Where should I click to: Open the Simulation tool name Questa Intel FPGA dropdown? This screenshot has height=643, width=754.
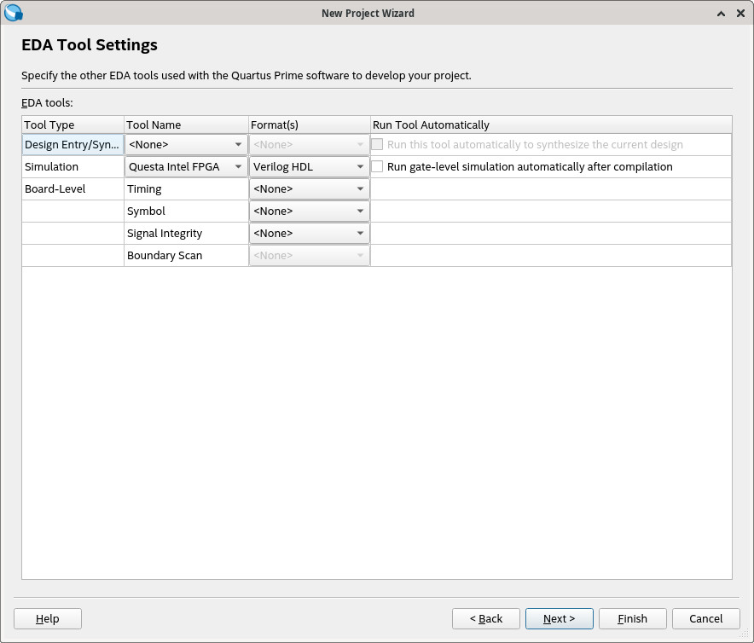(x=186, y=166)
